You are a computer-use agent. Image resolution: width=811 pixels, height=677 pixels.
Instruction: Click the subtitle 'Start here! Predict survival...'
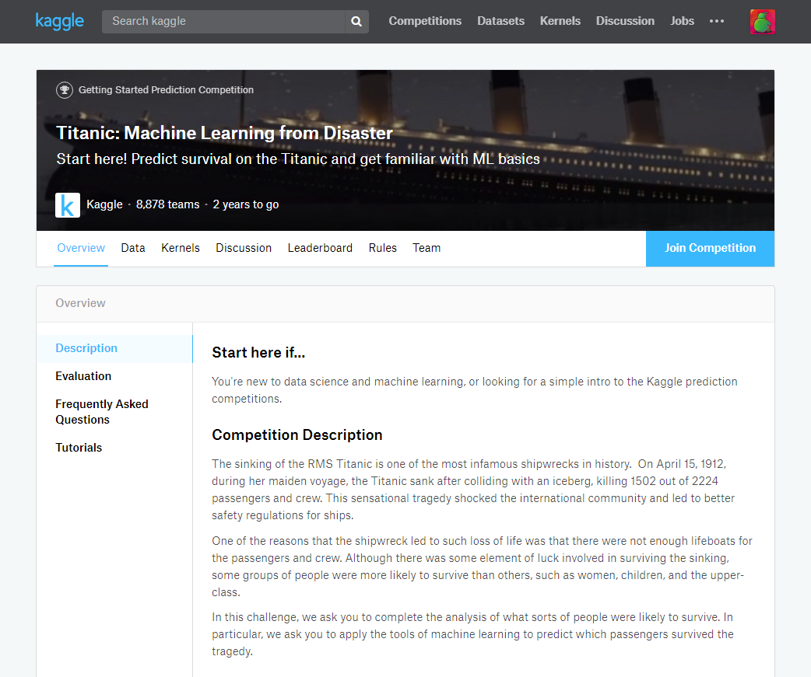pos(298,159)
